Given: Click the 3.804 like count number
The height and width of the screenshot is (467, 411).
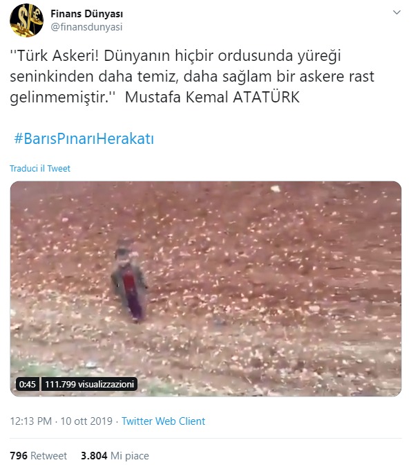Looking at the screenshot, I should [x=94, y=456].
